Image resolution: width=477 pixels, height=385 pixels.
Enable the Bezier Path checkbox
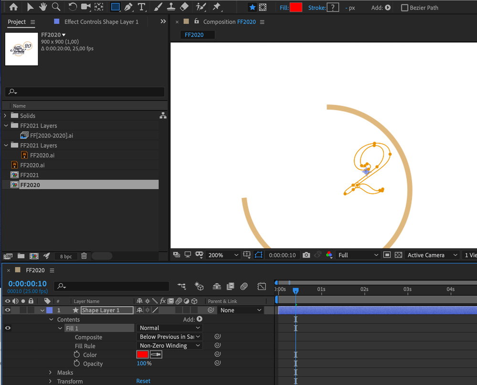point(404,8)
